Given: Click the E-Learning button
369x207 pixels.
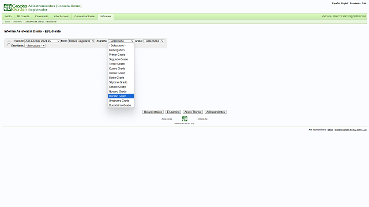Looking at the screenshot, I should coord(173,112).
